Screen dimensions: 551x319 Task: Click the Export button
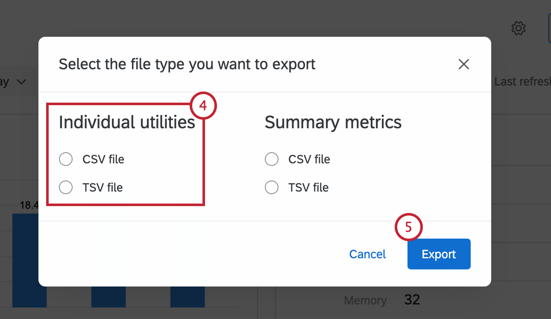click(439, 254)
